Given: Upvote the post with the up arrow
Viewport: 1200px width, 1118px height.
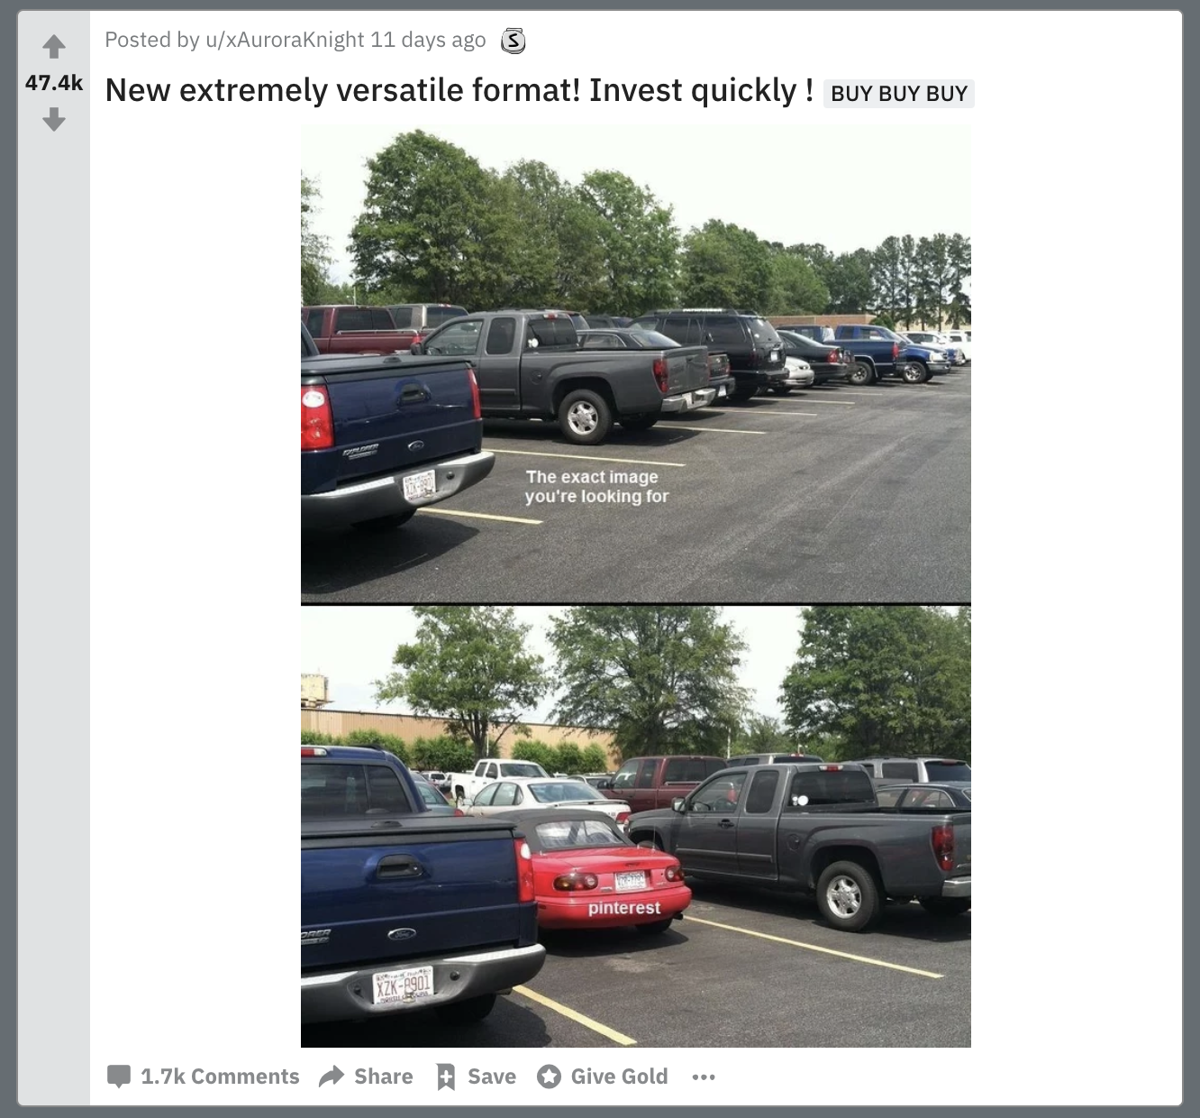Looking at the screenshot, I should point(54,45).
